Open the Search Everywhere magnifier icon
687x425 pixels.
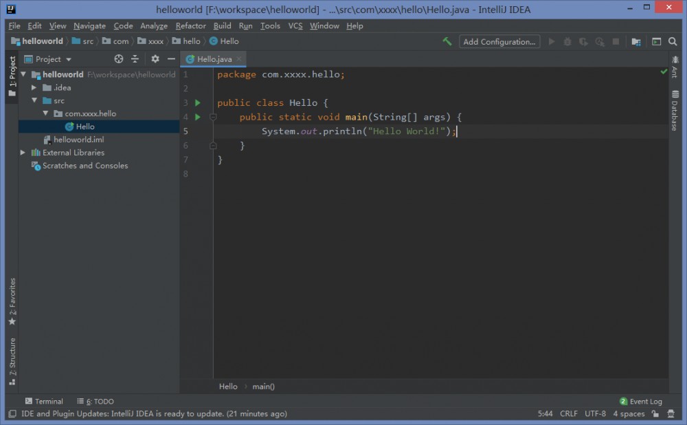click(672, 41)
